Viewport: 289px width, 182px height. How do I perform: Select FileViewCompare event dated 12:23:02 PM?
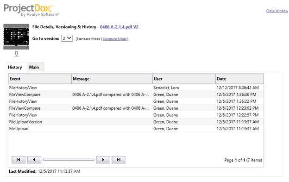pyautogui.click(x=25, y=108)
